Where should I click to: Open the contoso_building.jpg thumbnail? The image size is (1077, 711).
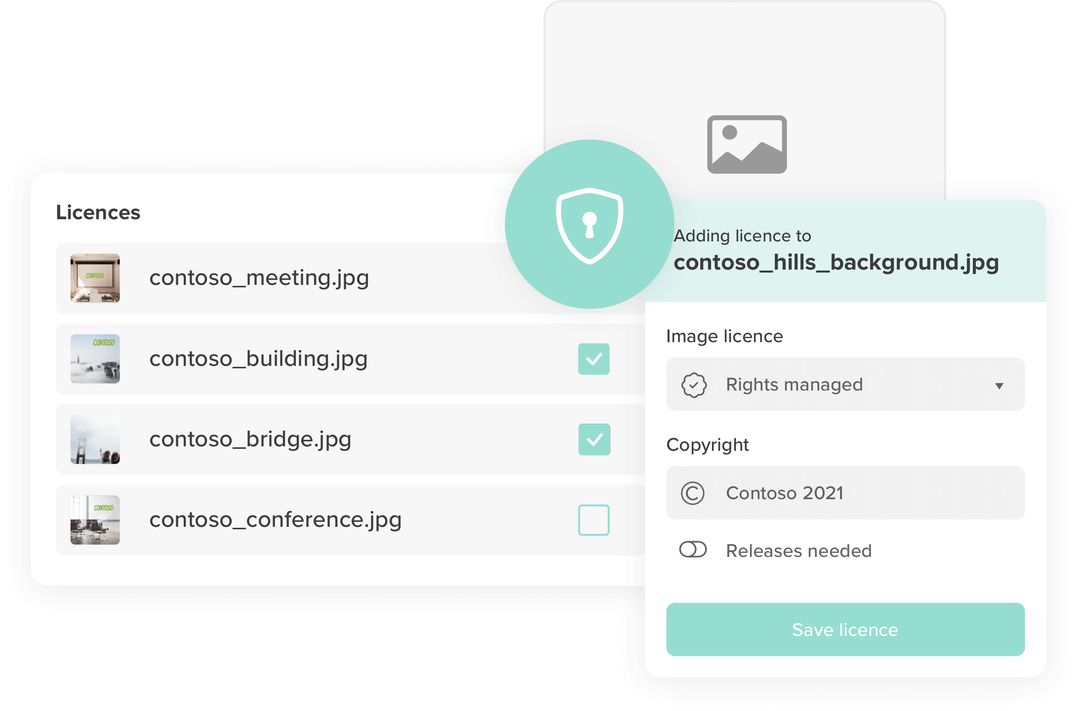click(95, 359)
